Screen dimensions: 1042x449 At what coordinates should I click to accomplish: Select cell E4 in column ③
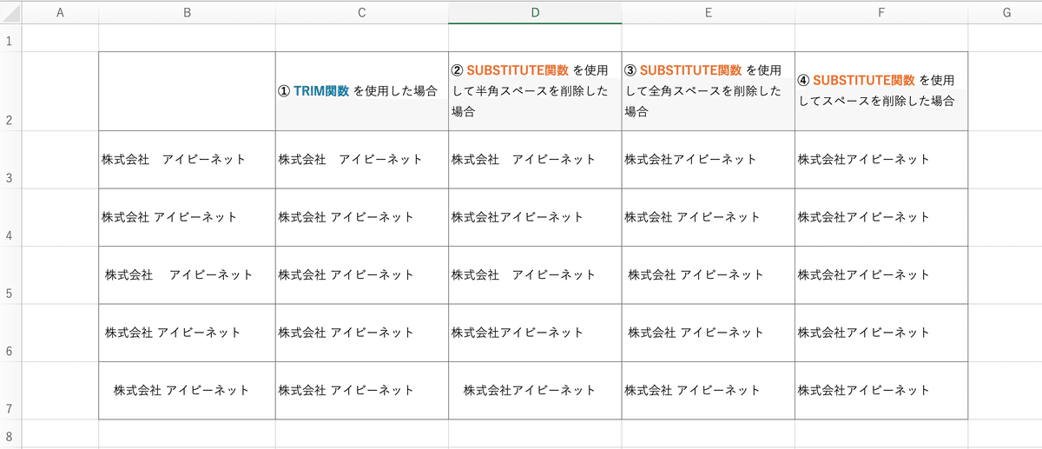click(708, 217)
